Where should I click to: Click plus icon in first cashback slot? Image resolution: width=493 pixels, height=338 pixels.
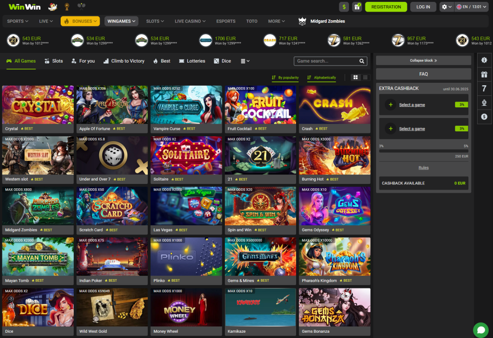(x=390, y=104)
